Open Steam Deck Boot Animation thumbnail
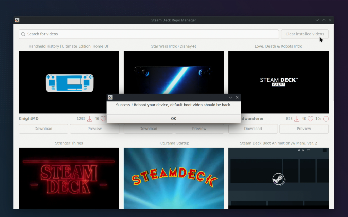 pyautogui.click(x=279, y=178)
